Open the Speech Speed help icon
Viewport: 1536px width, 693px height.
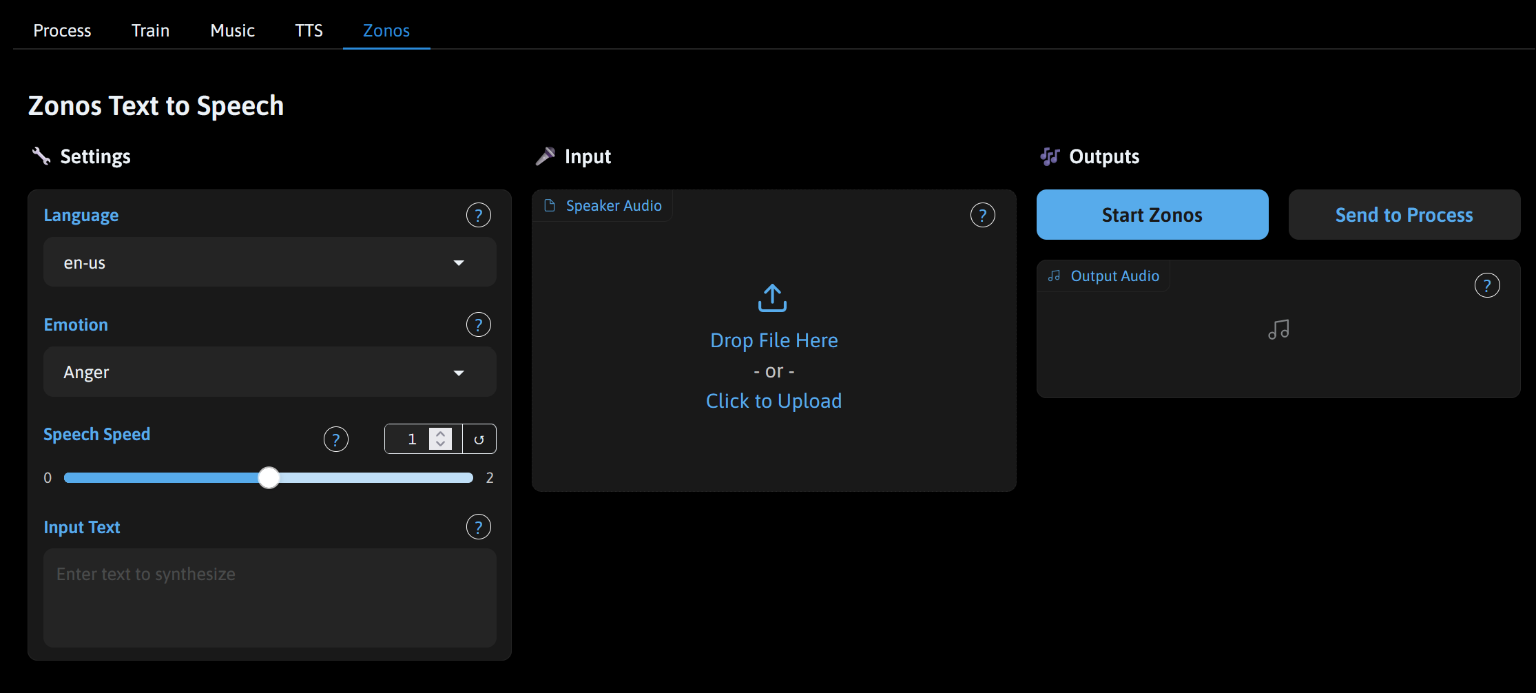[335, 439]
